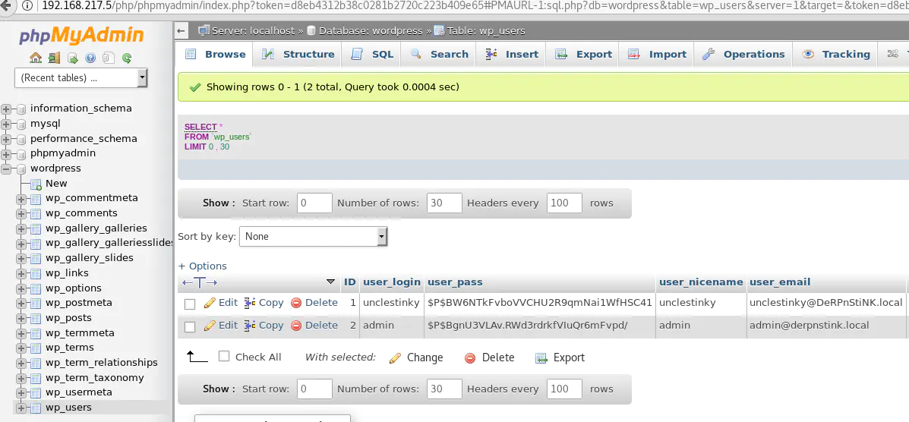Expand the phpmyadmin database node

[x=6, y=153]
